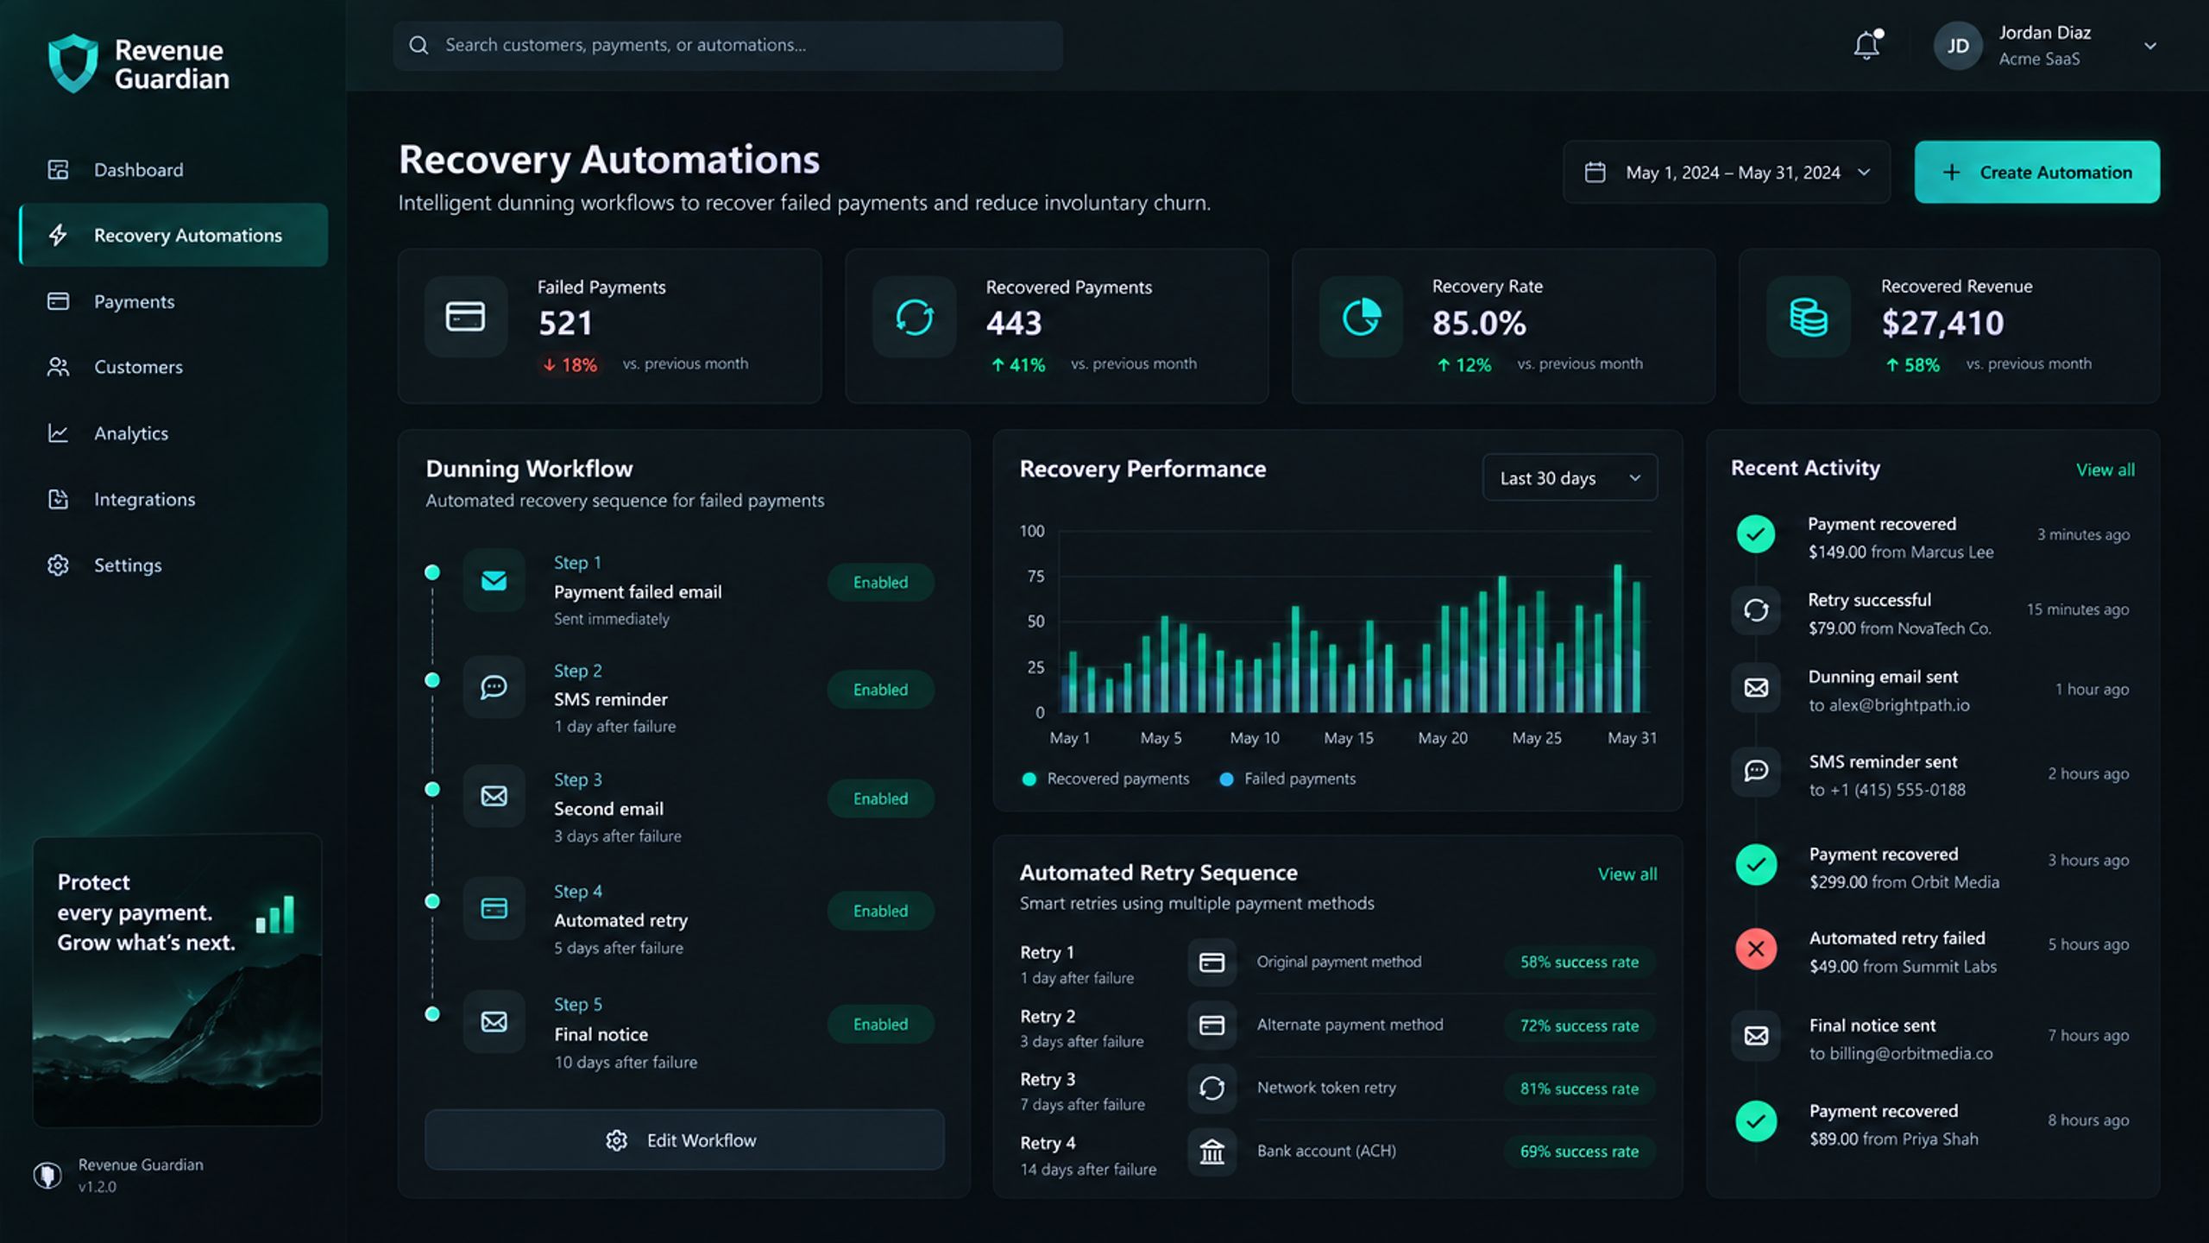Click the Retry 4 bank account icon
Image resolution: width=2209 pixels, height=1243 pixels.
point(1212,1152)
